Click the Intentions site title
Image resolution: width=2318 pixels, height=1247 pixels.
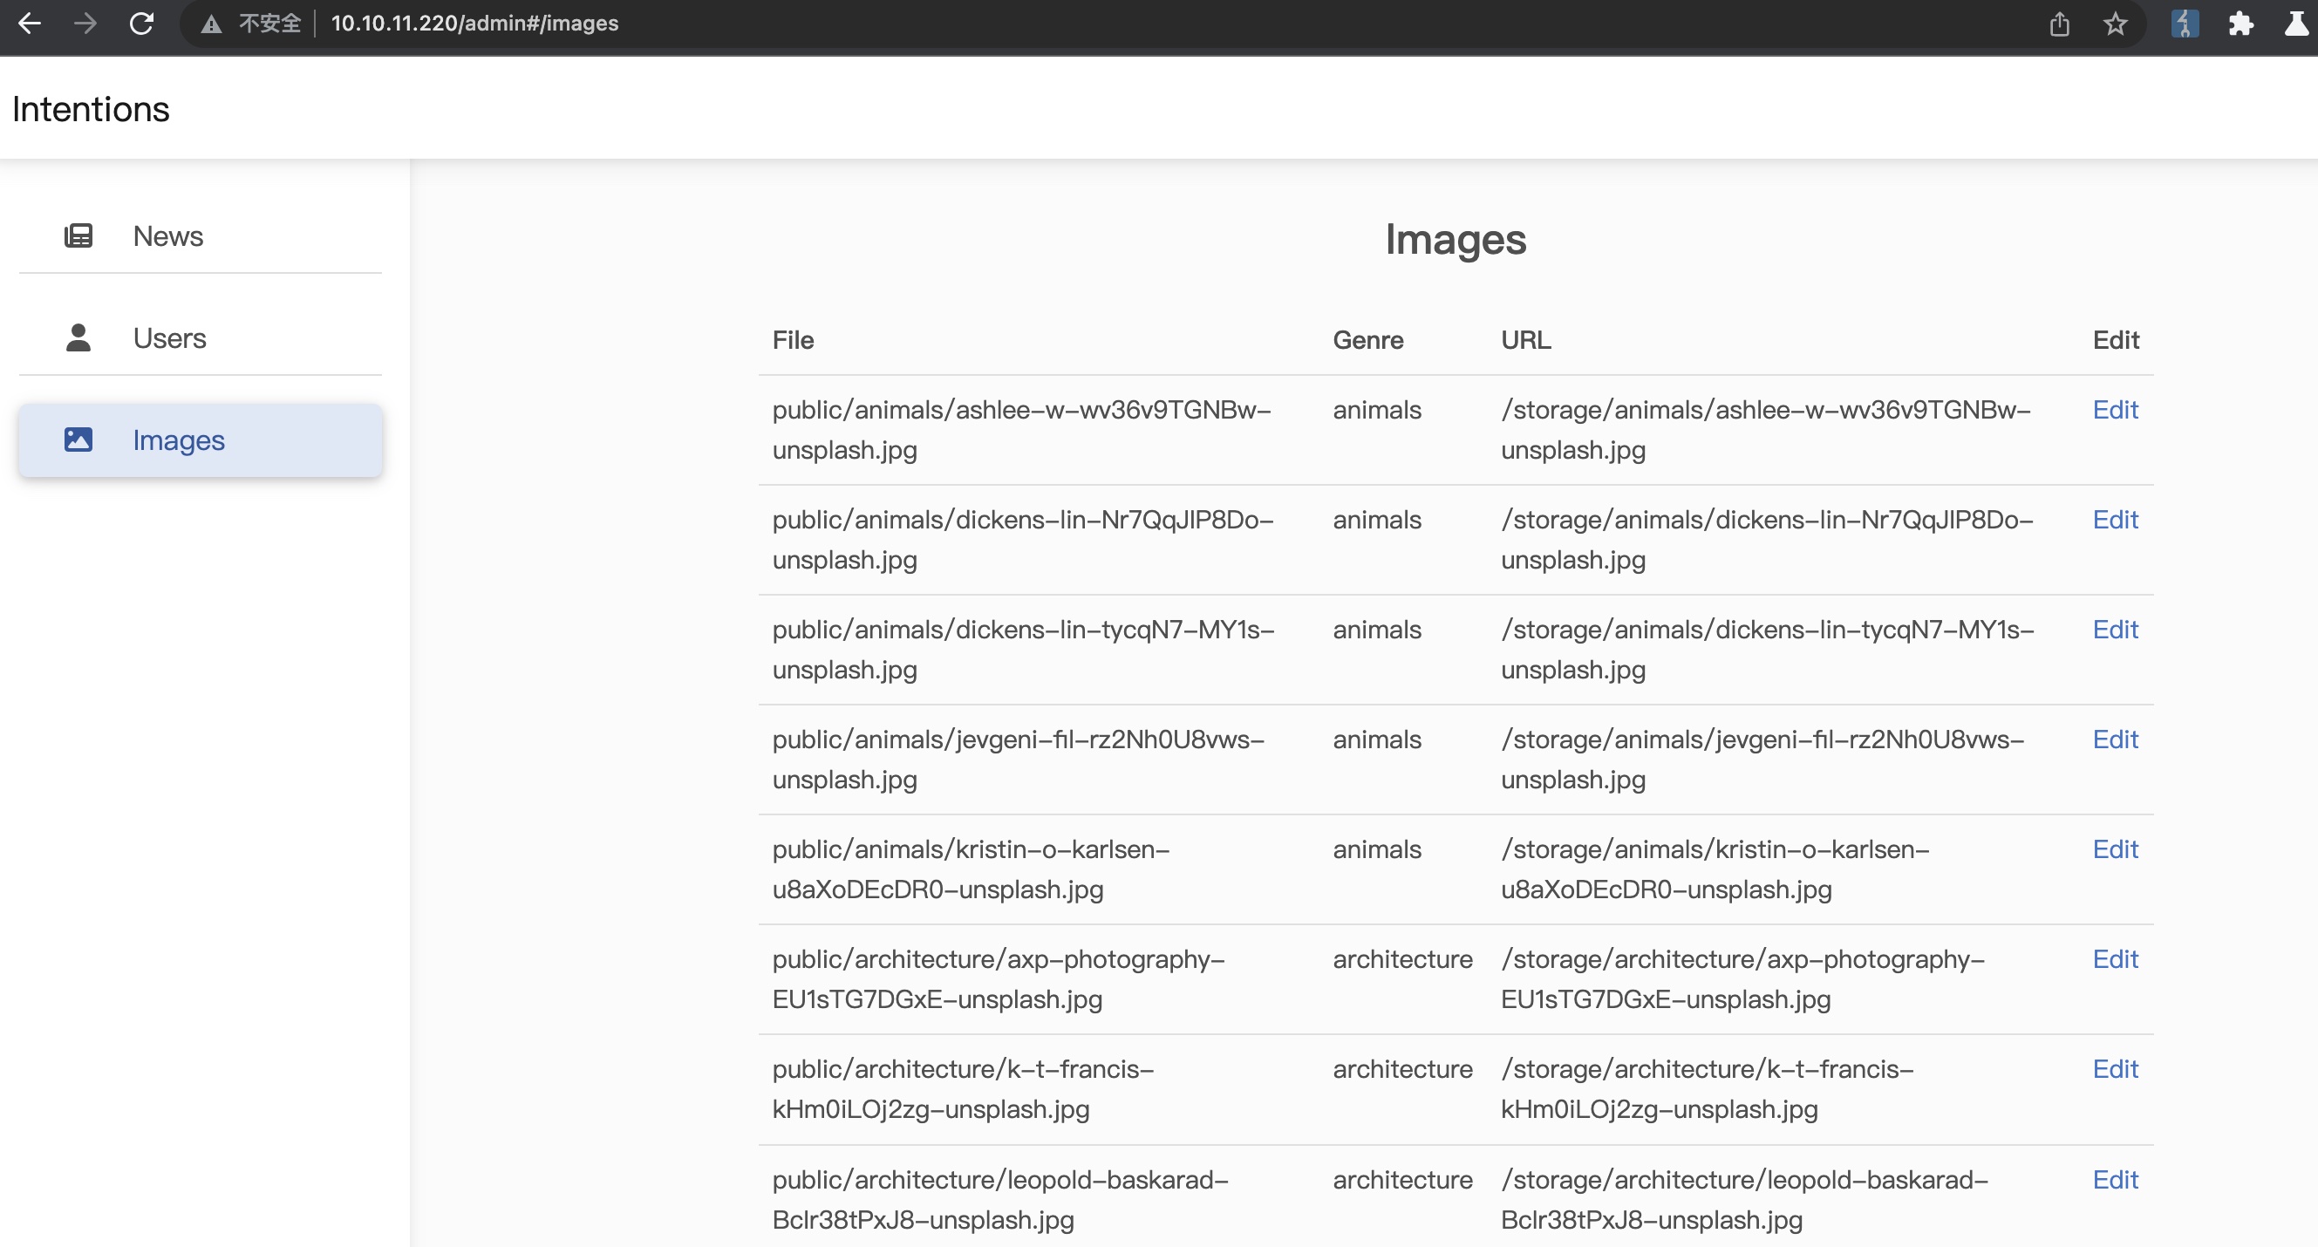point(91,109)
